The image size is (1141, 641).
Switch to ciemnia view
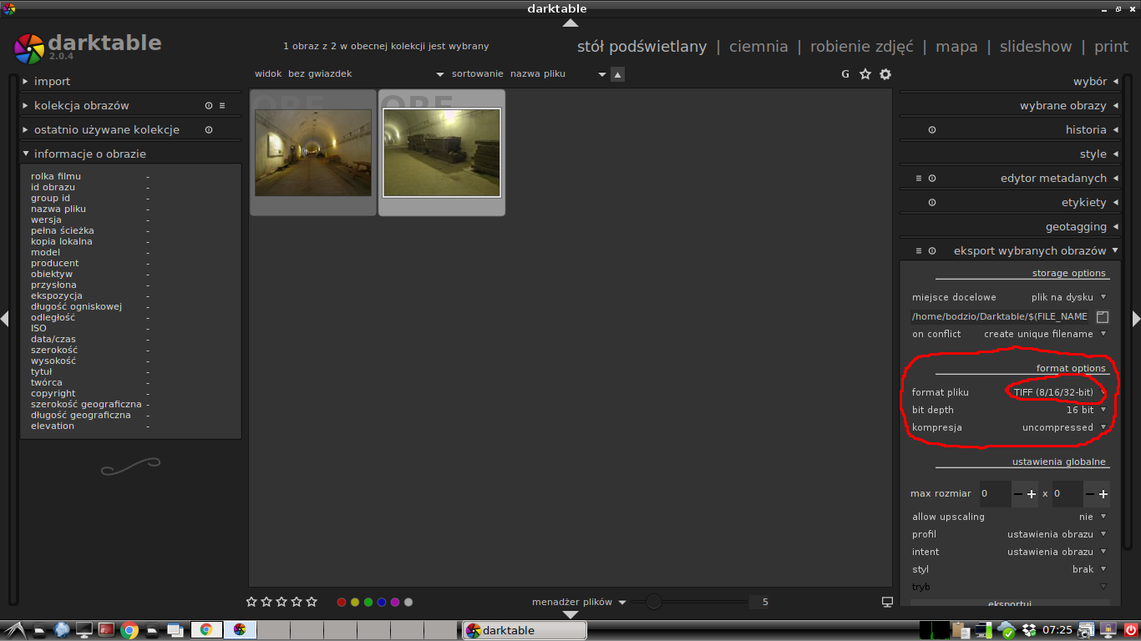pos(758,47)
